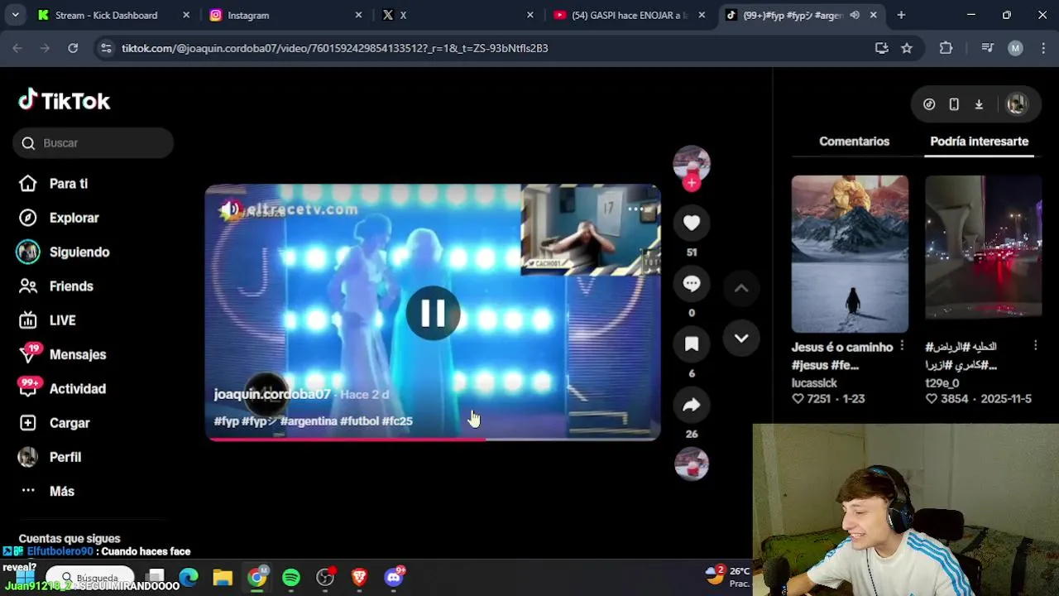1059x596 pixels.
Task: Follow creator with red plus button
Action: pyautogui.click(x=692, y=183)
